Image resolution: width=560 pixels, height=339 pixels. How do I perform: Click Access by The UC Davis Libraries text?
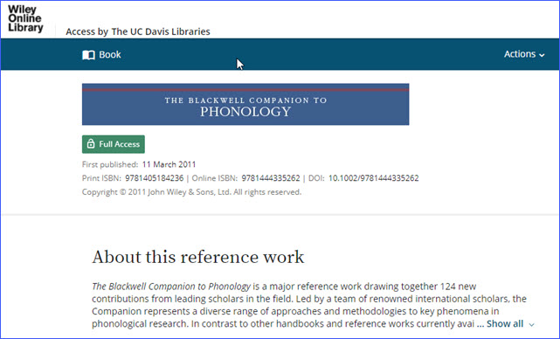point(138,31)
